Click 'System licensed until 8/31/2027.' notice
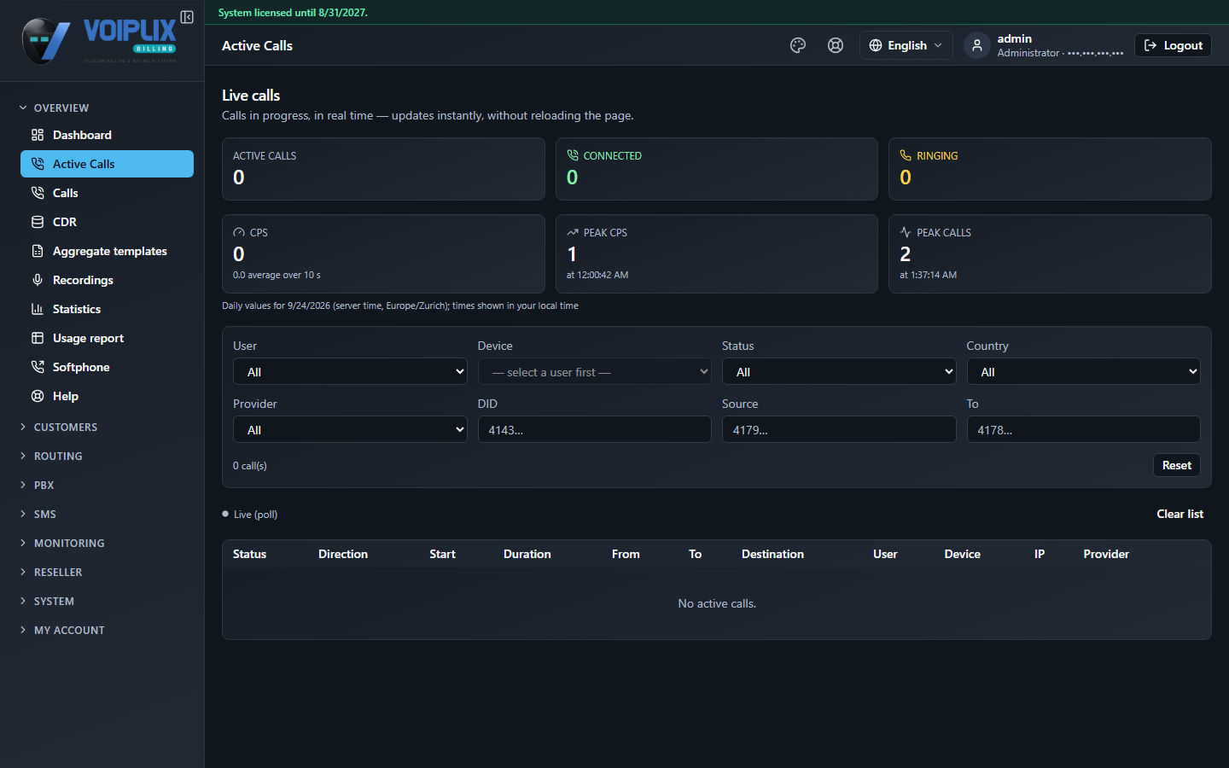The height and width of the screenshot is (768, 1229). [x=293, y=13]
